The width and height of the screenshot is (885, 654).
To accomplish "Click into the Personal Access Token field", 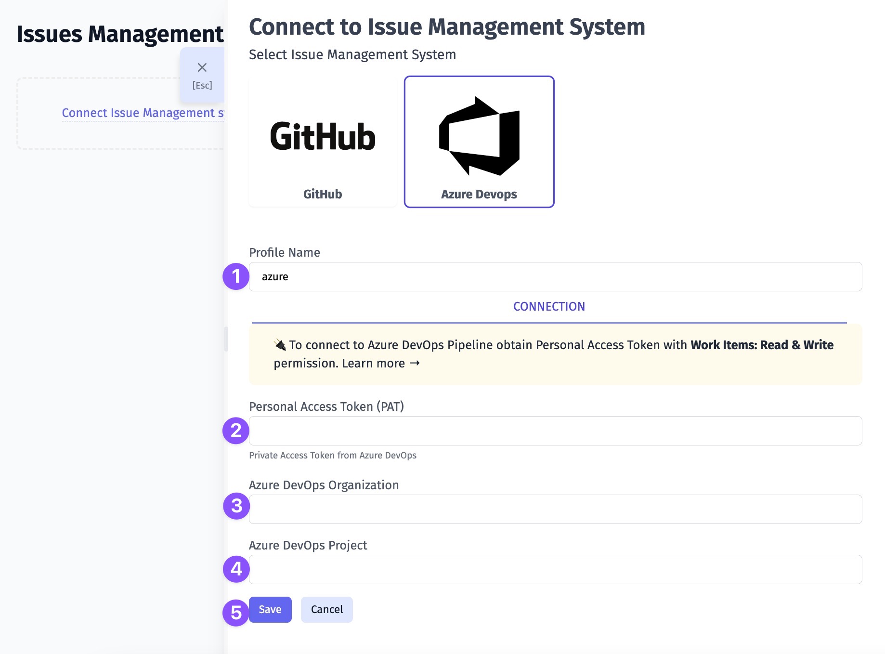I will [x=555, y=431].
